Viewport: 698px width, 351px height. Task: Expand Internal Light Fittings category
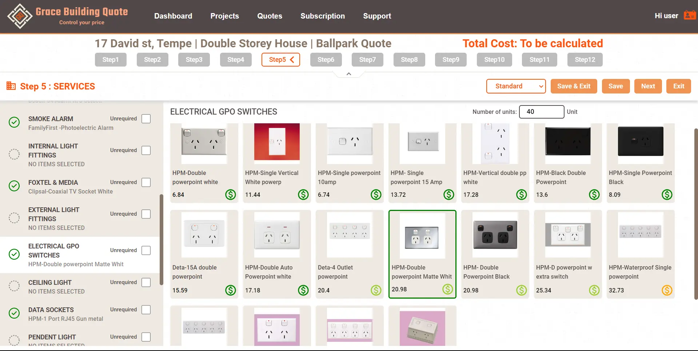53,151
